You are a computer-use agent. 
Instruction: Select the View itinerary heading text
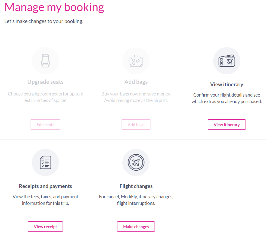[x=226, y=84]
